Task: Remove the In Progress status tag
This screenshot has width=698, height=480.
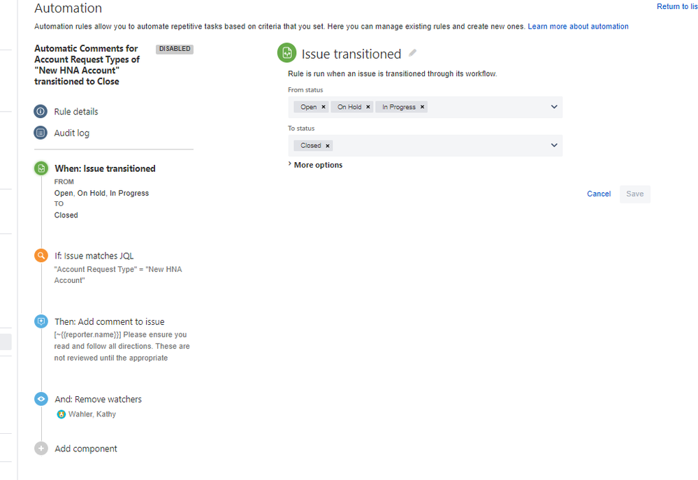Action: coord(423,107)
